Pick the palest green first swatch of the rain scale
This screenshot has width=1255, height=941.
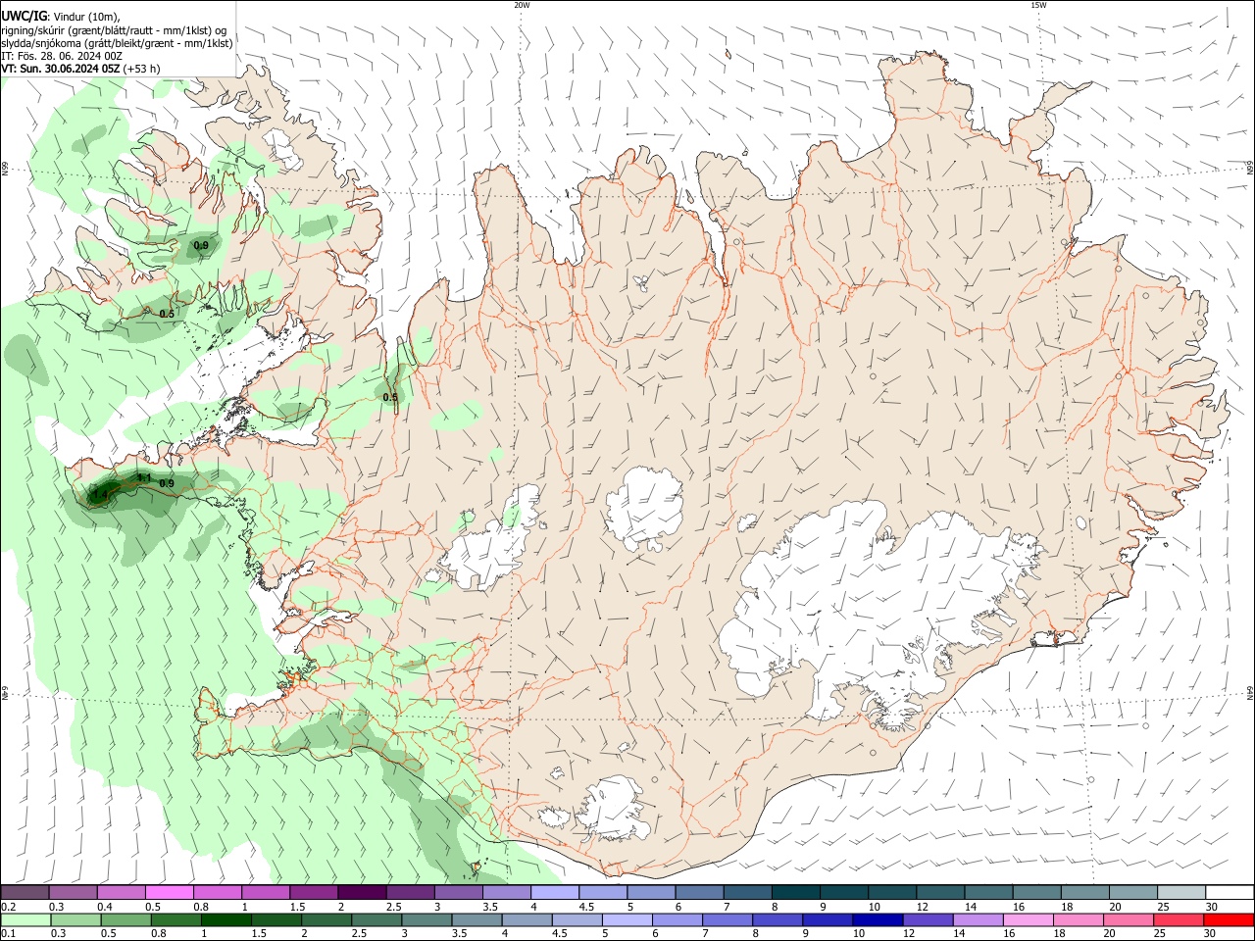[x=25, y=920]
